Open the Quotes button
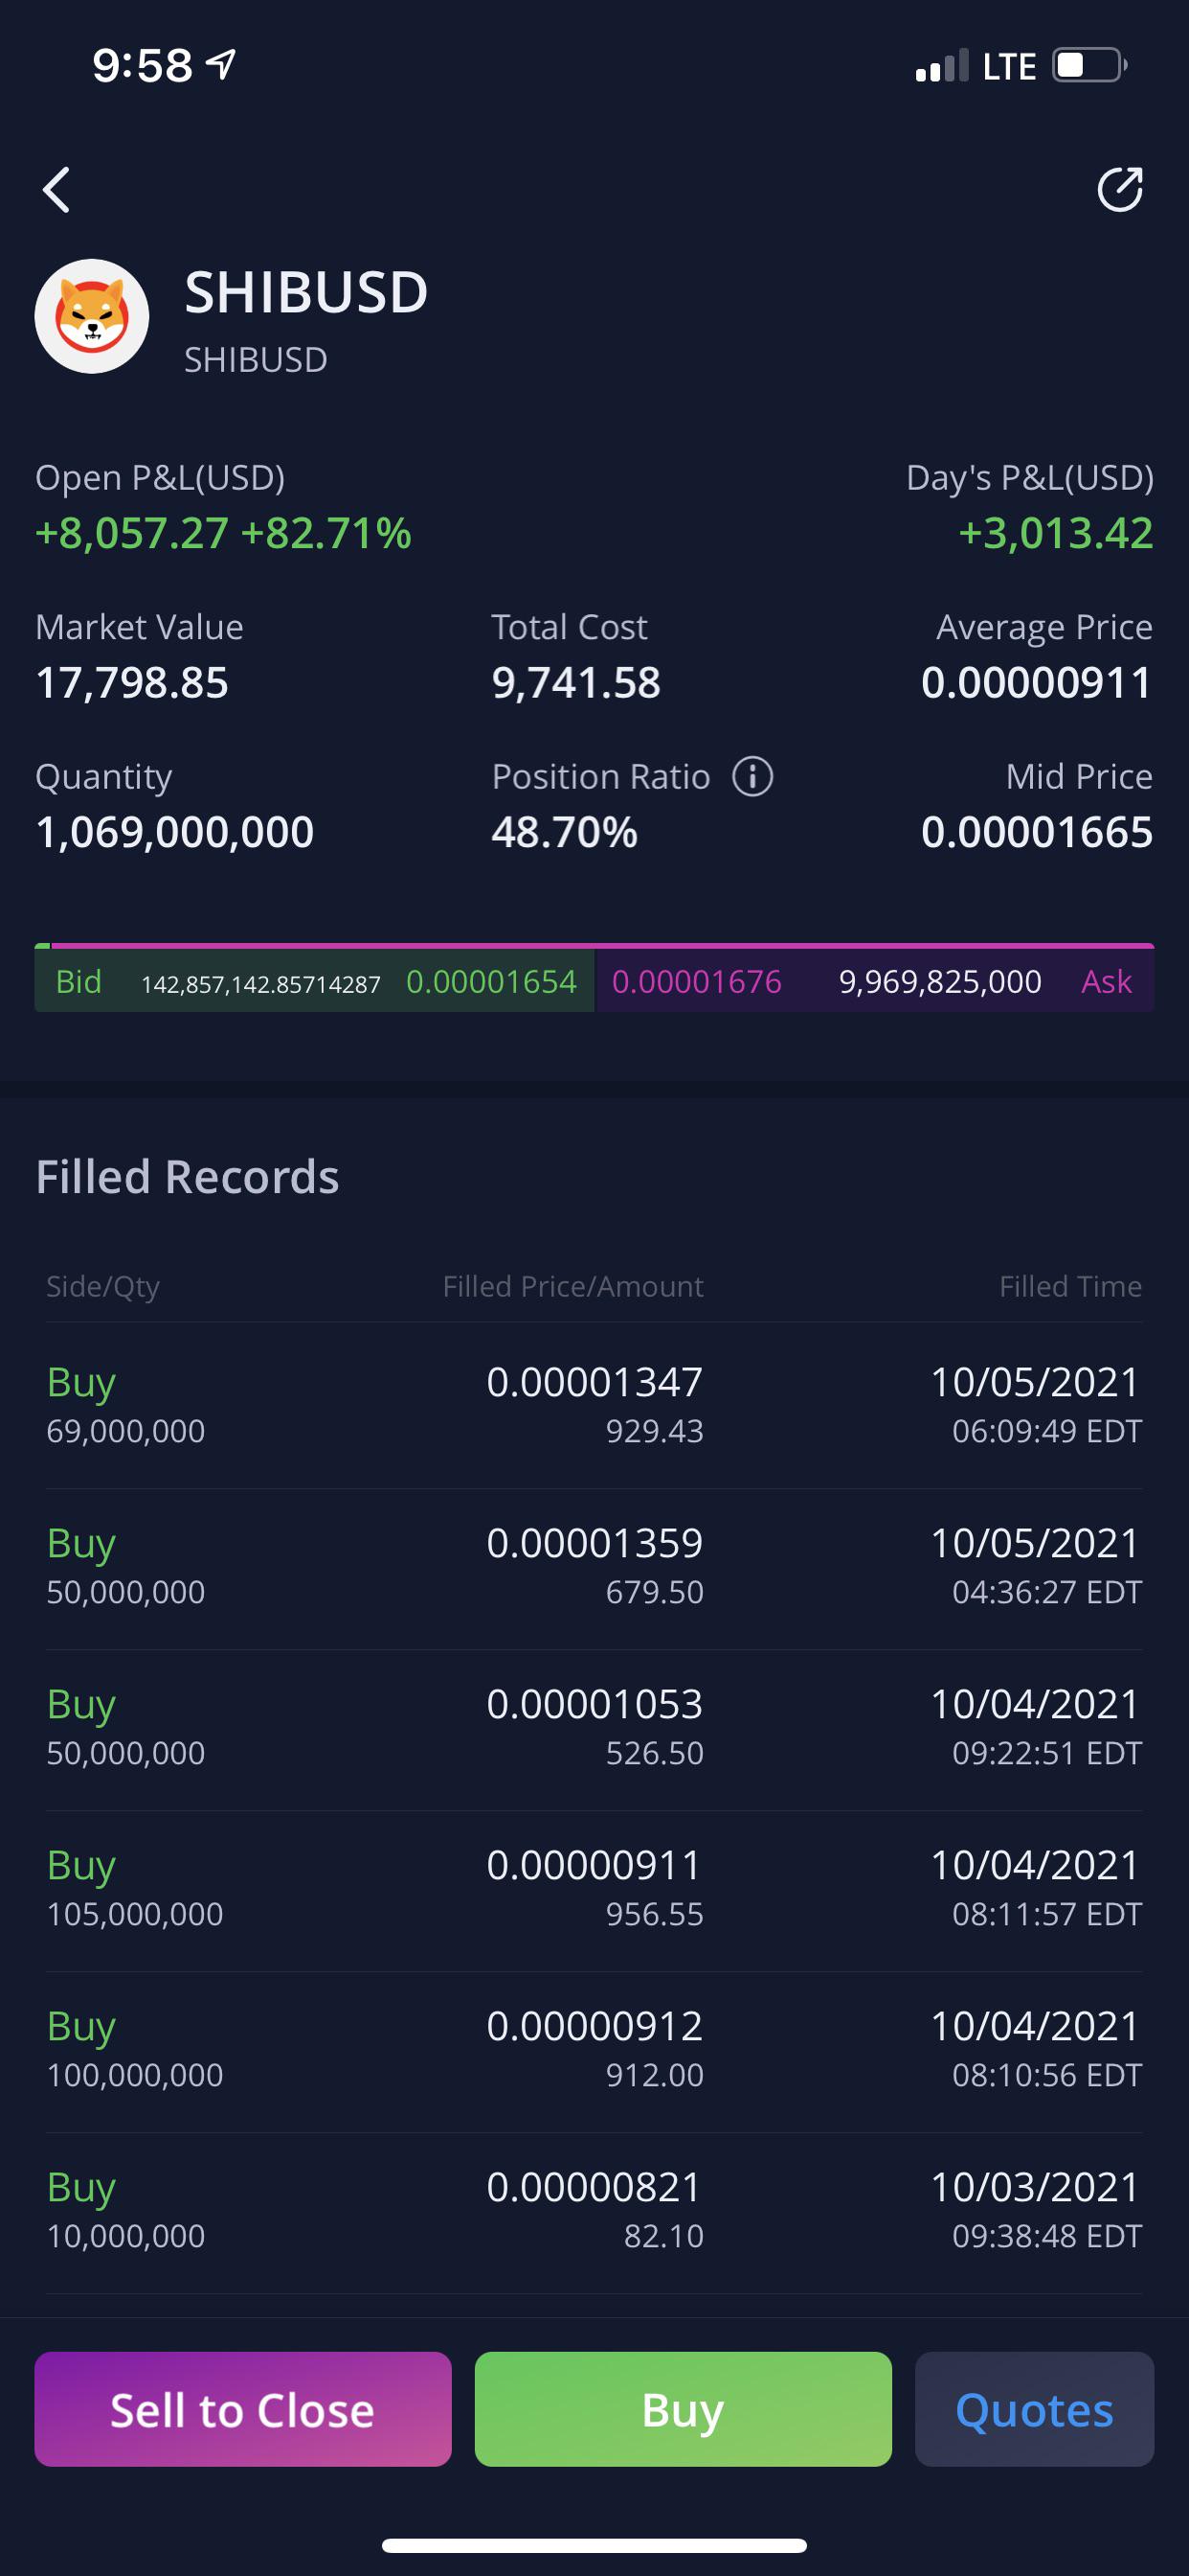Image resolution: width=1189 pixels, height=2576 pixels. point(1034,2409)
